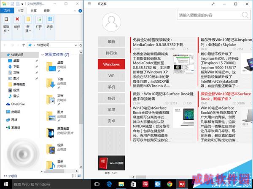This screenshot has height=189, width=253.
Task: Select the 视频 folder icon in file list
Action: tap(51, 149)
